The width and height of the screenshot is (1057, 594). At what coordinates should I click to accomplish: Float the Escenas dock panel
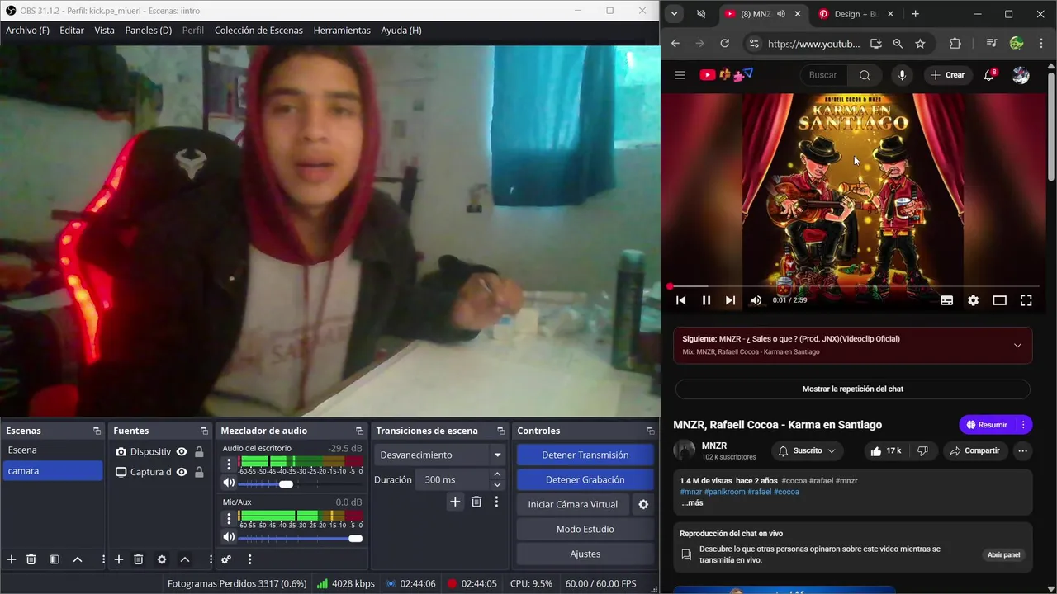pyautogui.click(x=97, y=431)
